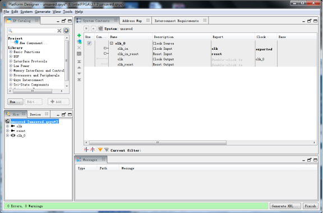Click in the IP Catalog search field
Image resolution: width=323 pixels, height=213 pixels.
coord(35,31)
